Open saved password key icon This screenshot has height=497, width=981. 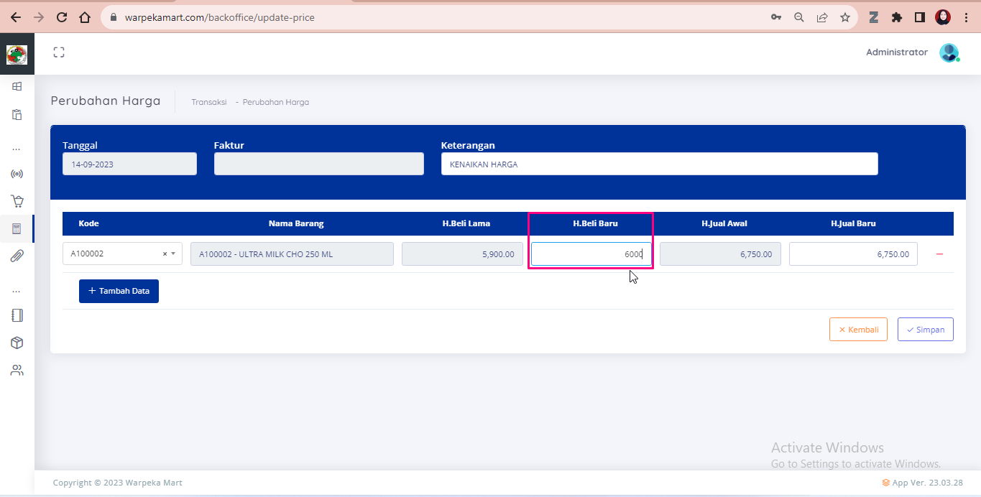tap(776, 17)
